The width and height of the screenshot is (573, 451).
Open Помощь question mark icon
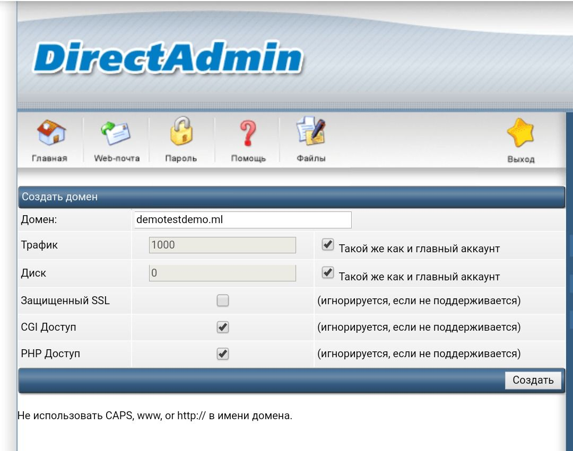pyautogui.click(x=248, y=133)
